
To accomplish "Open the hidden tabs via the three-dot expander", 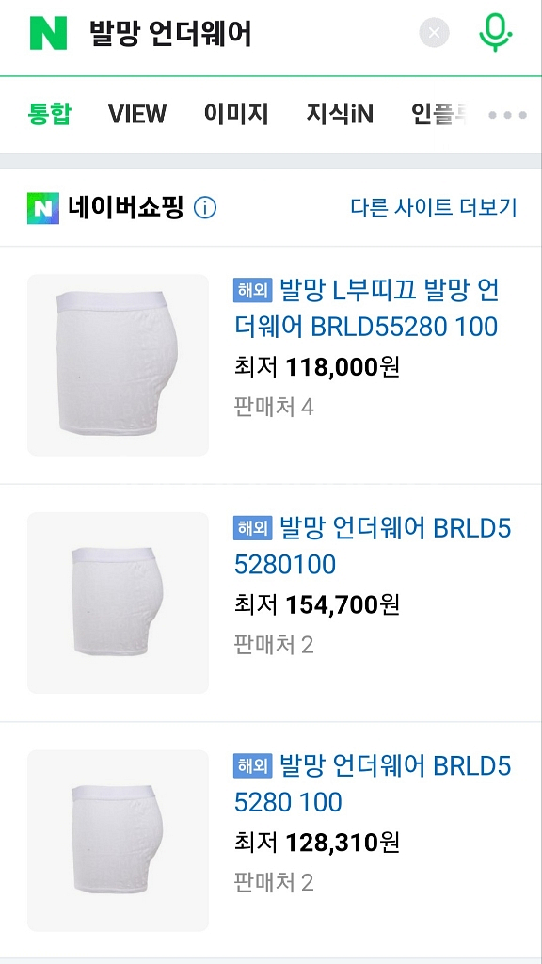I will tap(508, 114).
